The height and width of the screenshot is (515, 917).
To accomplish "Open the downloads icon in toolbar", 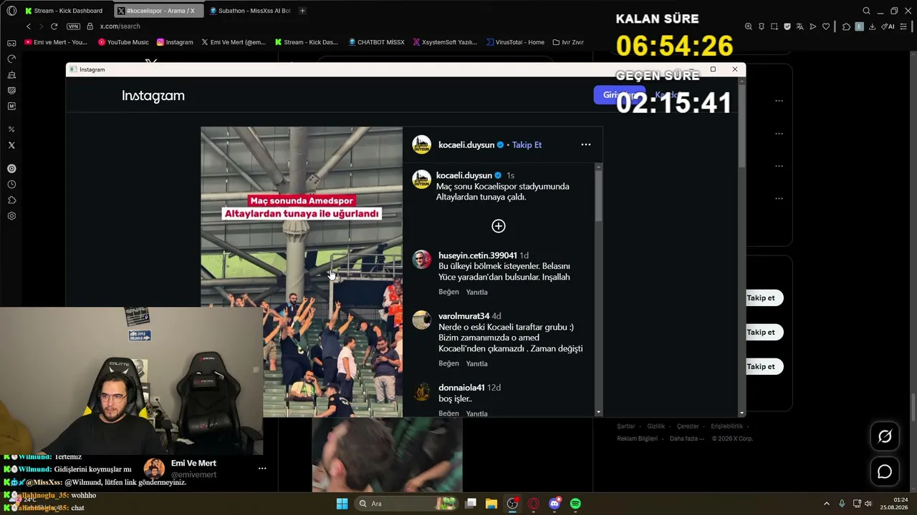I will point(872,26).
